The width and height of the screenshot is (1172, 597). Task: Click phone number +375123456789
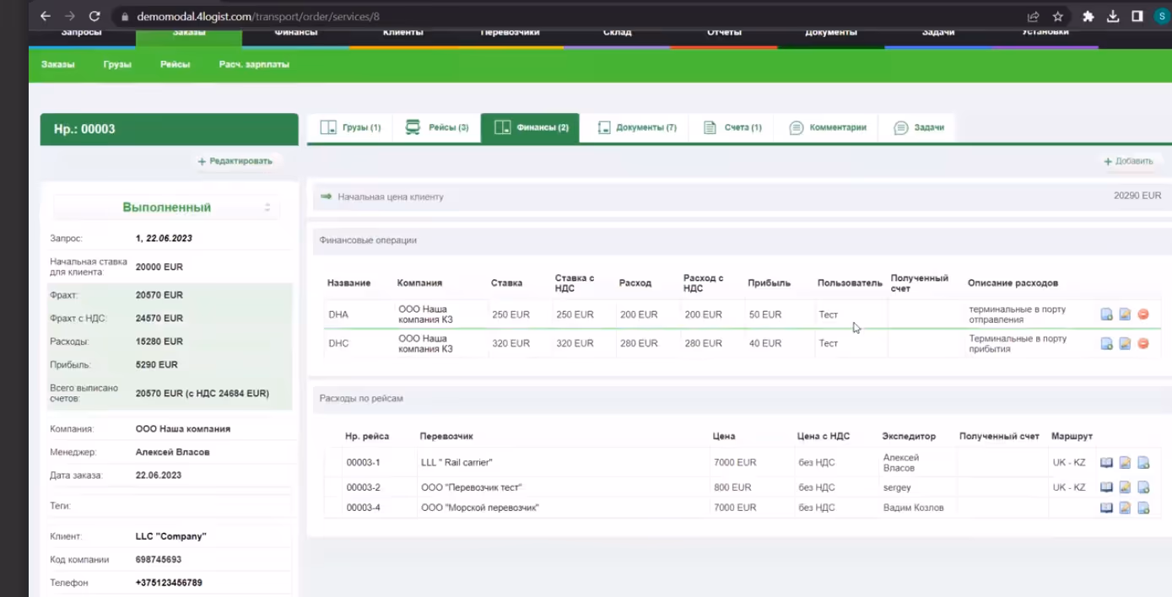(x=169, y=583)
